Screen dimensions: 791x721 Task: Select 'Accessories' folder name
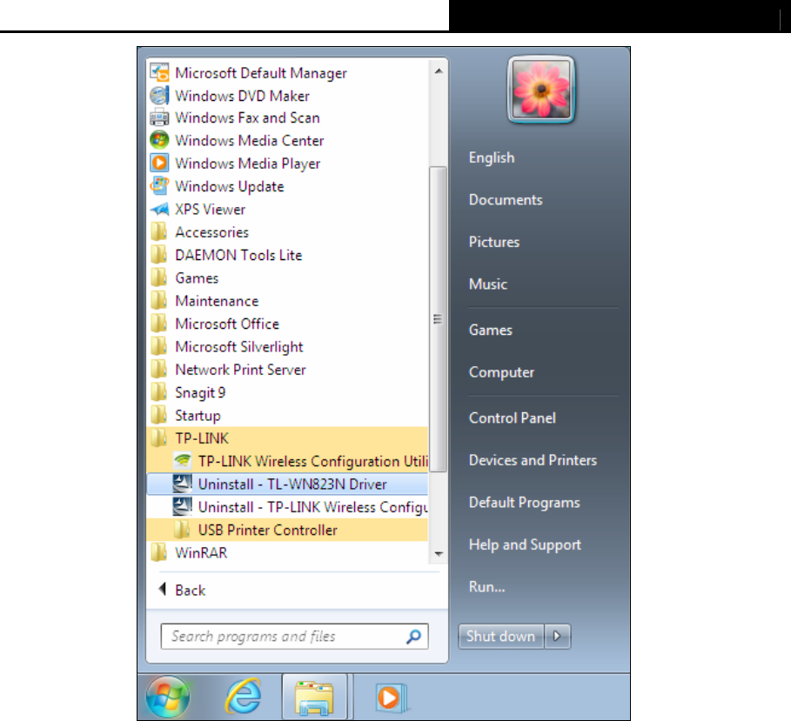click(x=211, y=232)
